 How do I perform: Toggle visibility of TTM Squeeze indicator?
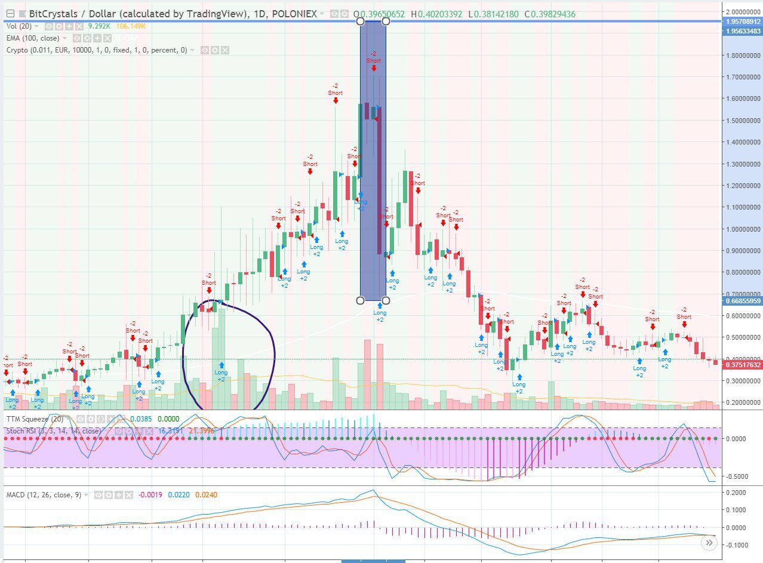(x=80, y=419)
